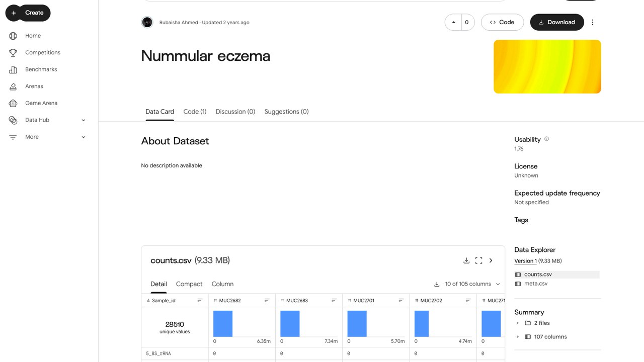The width and height of the screenshot is (644, 362).
Task: Click the yellow dataset cover image
Action: (547, 67)
